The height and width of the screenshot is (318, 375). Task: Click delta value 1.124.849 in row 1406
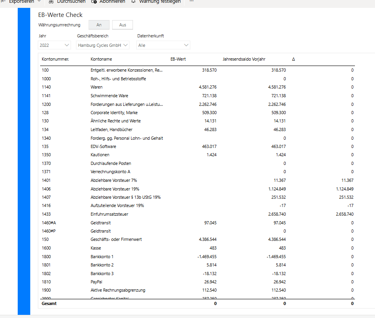[x=345, y=189]
